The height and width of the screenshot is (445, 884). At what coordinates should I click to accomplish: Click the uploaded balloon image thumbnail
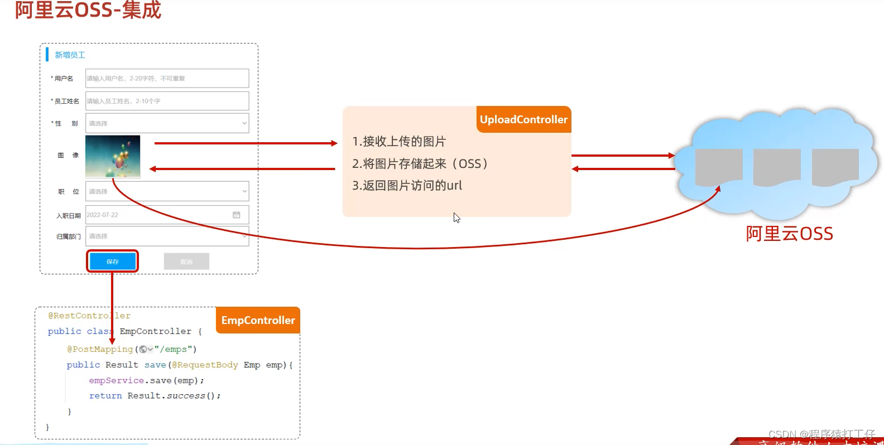tap(113, 156)
